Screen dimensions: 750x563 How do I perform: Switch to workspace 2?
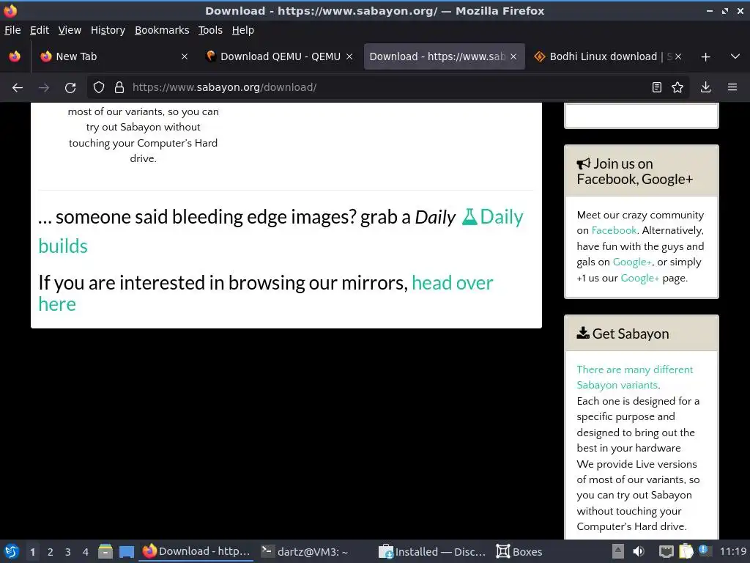coord(51,552)
